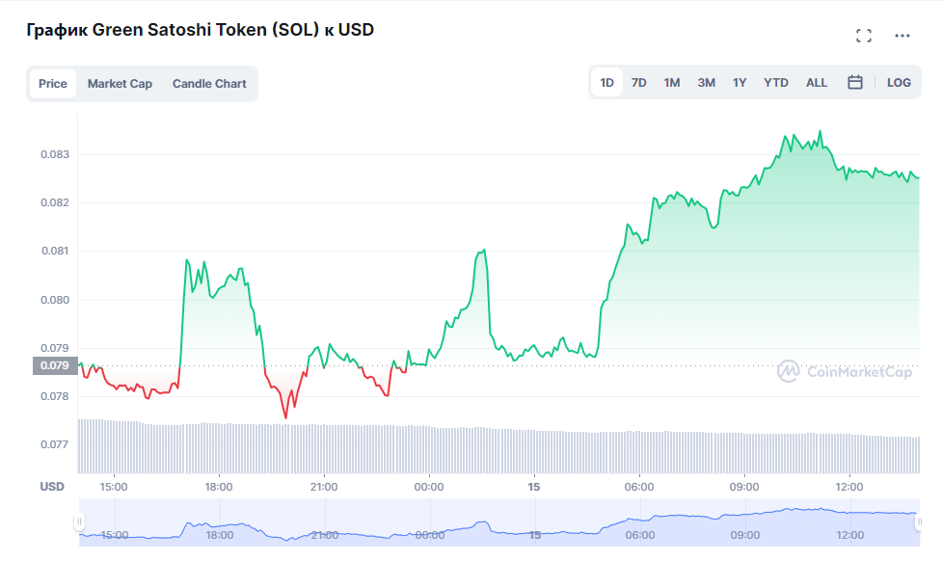Click the USD currency axis label
942x561 pixels.
[x=52, y=487]
